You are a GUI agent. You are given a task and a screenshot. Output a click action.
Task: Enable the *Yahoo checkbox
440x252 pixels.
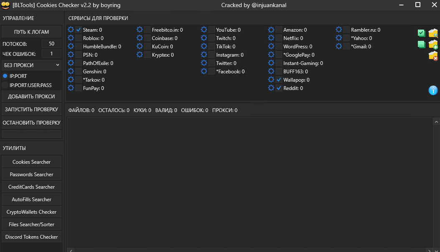(346, 38)
